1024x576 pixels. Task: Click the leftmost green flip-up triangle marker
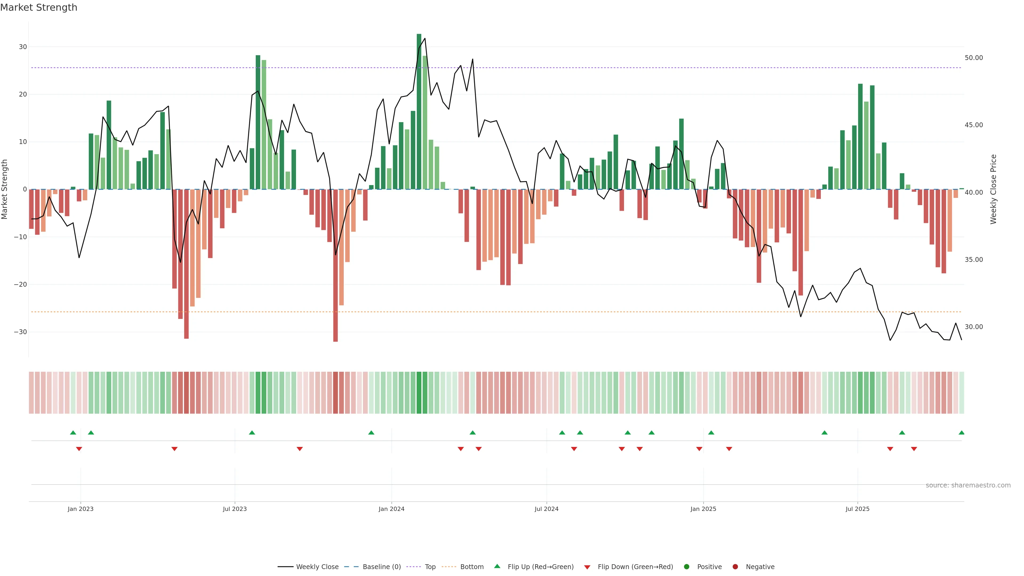coord(73,433)
